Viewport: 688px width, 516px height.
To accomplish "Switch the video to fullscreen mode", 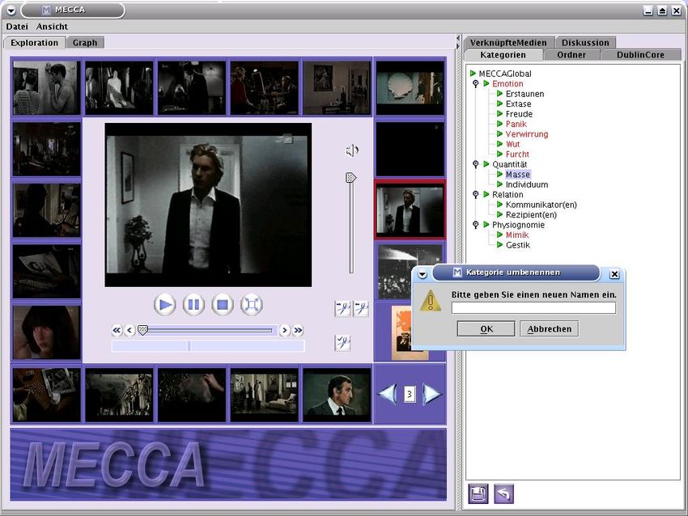I will coord(252,304).
